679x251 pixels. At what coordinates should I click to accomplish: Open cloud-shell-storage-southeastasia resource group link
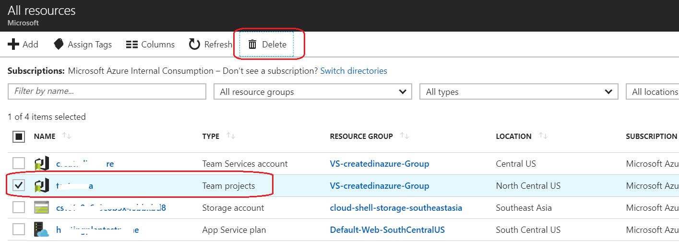pyautogui.click(x=396, y=208)
